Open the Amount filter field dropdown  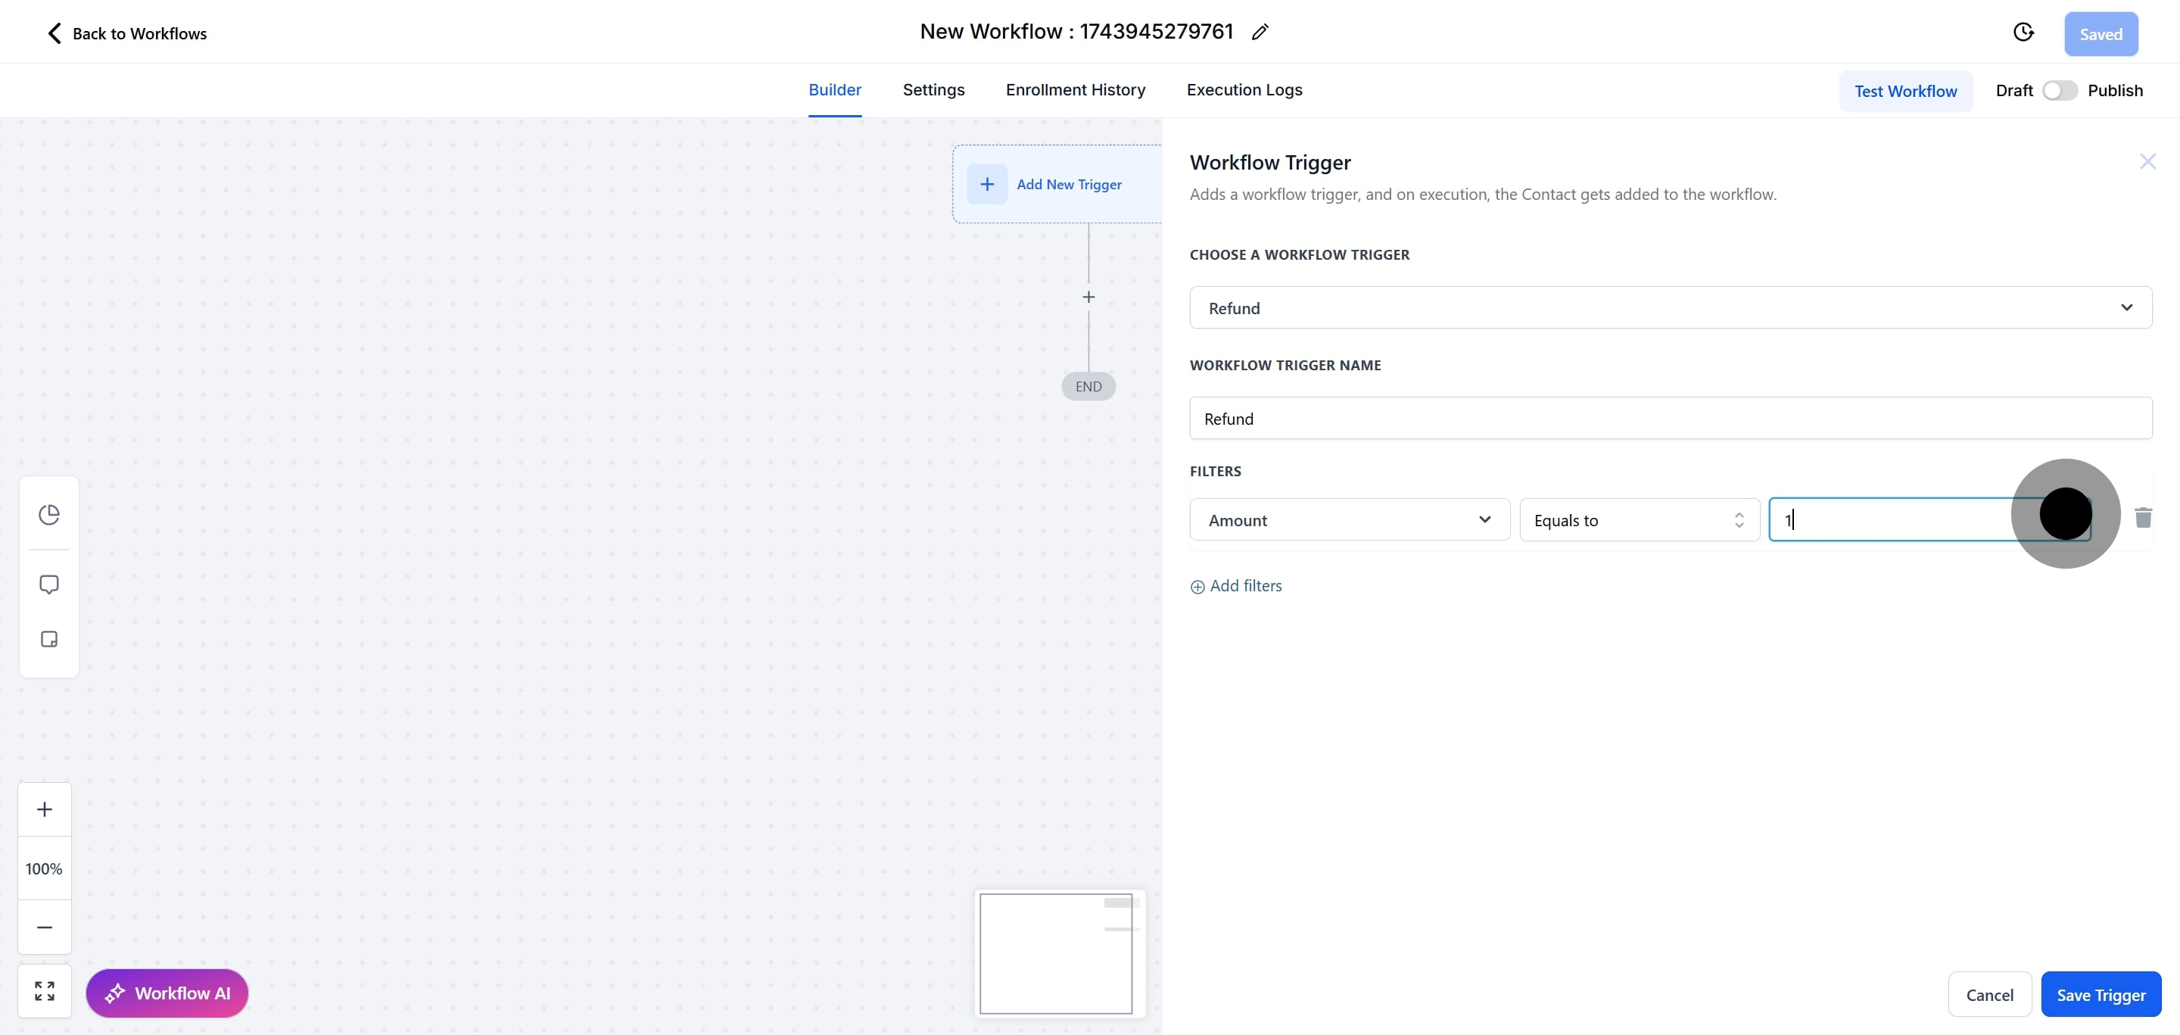click(x=1349, y=519)
